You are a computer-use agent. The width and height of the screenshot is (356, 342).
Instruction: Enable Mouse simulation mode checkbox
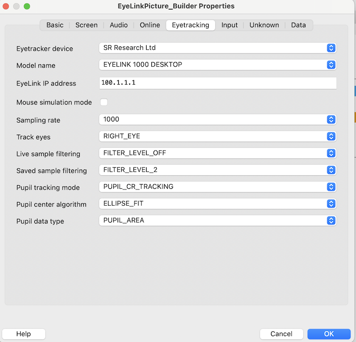click(104, 102)
